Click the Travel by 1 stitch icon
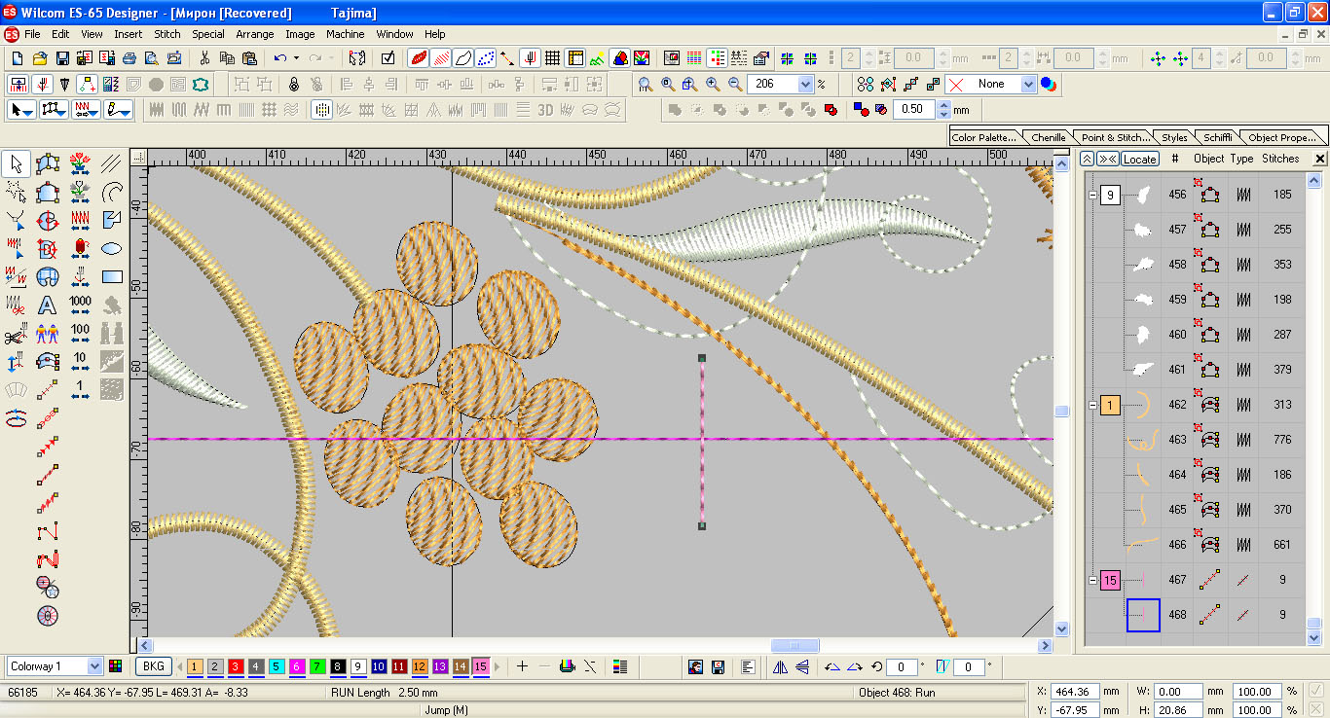This screenshot has height=718, width=1330. click(x=81, y=390)
